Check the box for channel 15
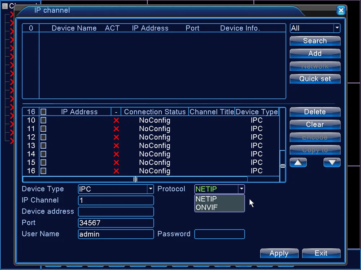 [43, 163]
